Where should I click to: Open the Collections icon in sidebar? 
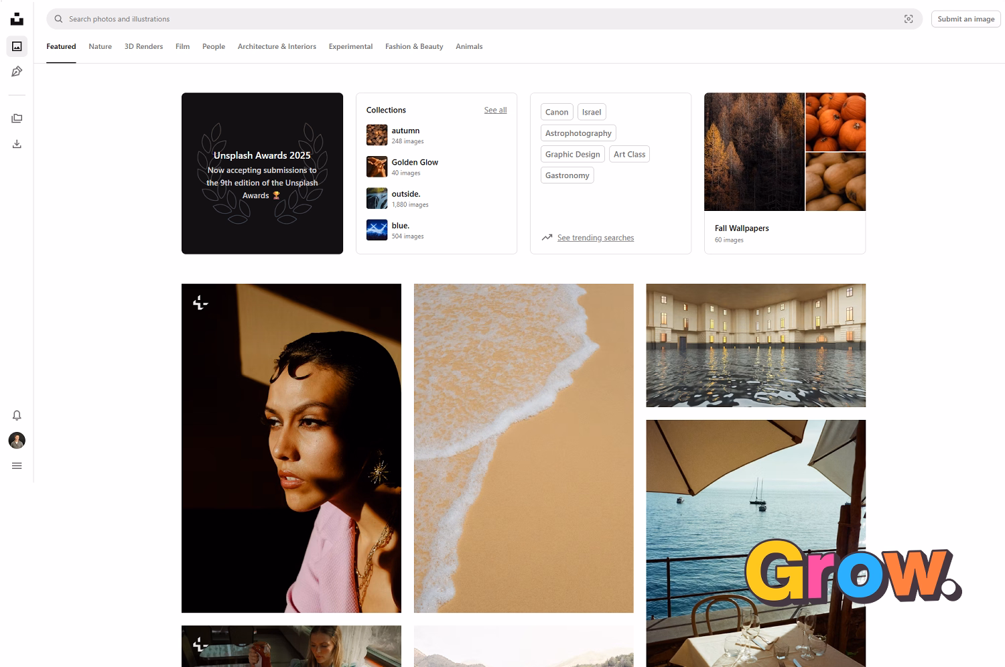coord(17,119)
